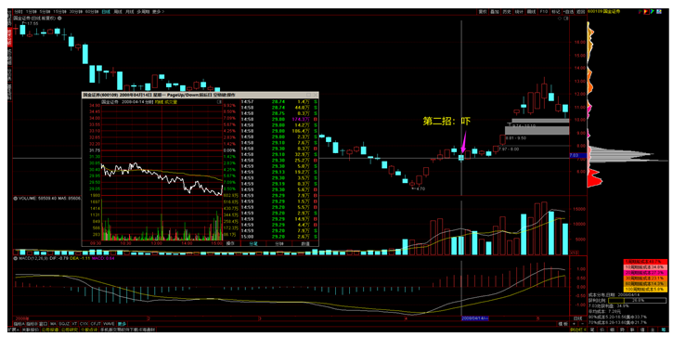
Task: Expand the 更多 indicator list at bottom
Action: (x=123, y=324)
